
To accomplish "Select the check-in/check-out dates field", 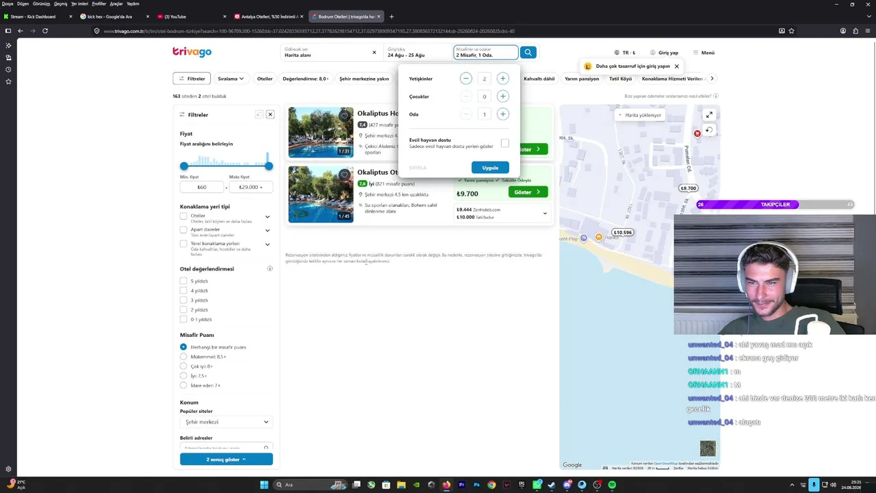I will point(417,53).
